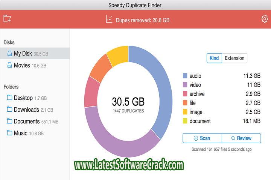The image size is (271, 180).
Task: Click the dupes removed broom icon
Action: click(x=110, y=19)
